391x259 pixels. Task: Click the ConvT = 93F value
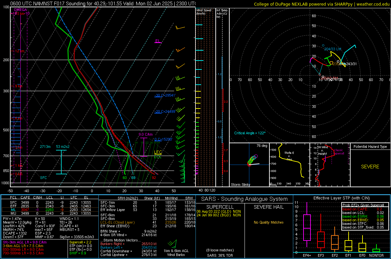[45, 226]
